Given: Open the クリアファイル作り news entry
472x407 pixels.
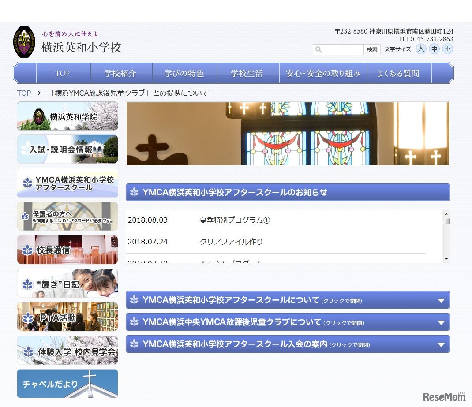Looking at the screenshot, I should pos(231,242).
